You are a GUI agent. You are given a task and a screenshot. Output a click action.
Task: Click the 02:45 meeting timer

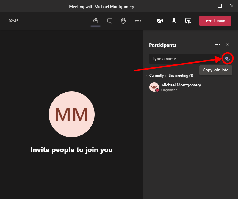tap(13, 21)
